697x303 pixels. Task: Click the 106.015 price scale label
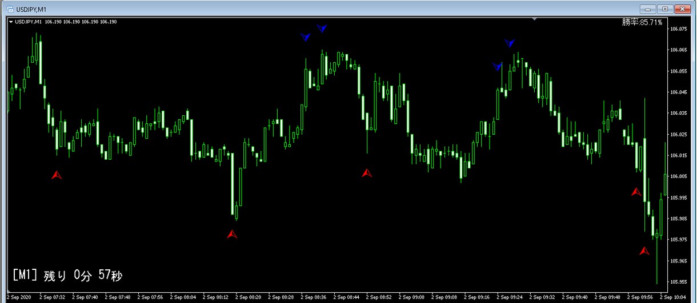[x=679, y=156]
